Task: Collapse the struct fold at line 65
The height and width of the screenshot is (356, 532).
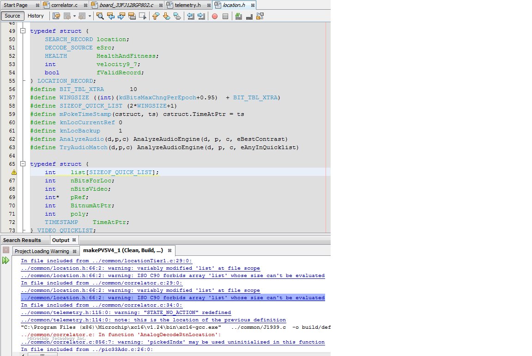Action: [x=23, y=164]
